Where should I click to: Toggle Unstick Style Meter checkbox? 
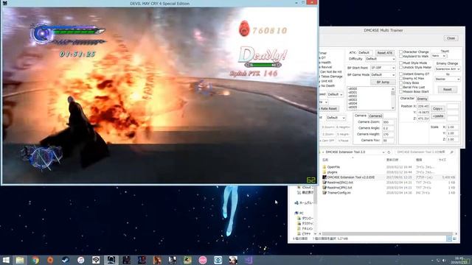click(400, 67)
